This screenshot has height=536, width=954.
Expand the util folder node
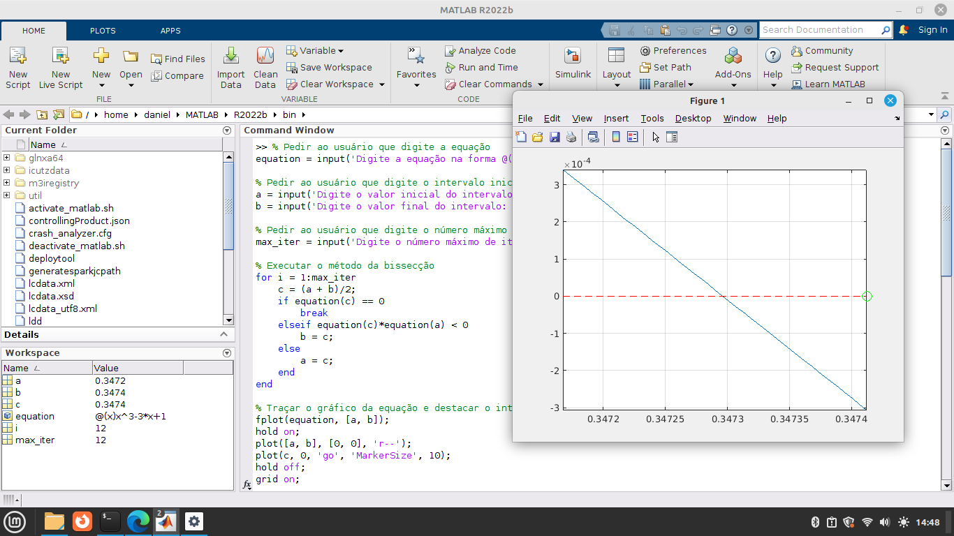[x=7, y=195]
